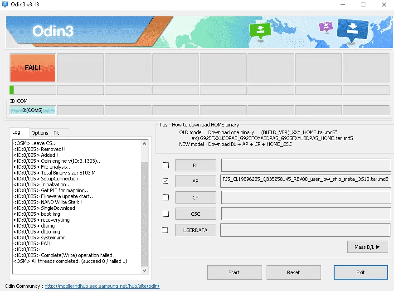Click the Tips 'NEW model' instruction line
This screenshot has width=394, height=291.
[x=235, y=144]
